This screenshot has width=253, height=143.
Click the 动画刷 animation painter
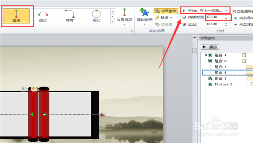click(x=163, y=24)
